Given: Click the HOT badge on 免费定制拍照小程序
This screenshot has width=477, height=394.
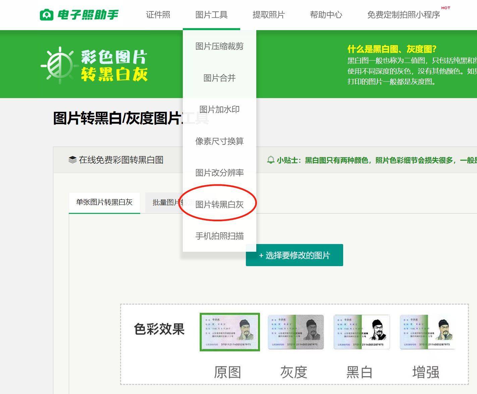Looking at the screenshot, I should tap(445, 8).
